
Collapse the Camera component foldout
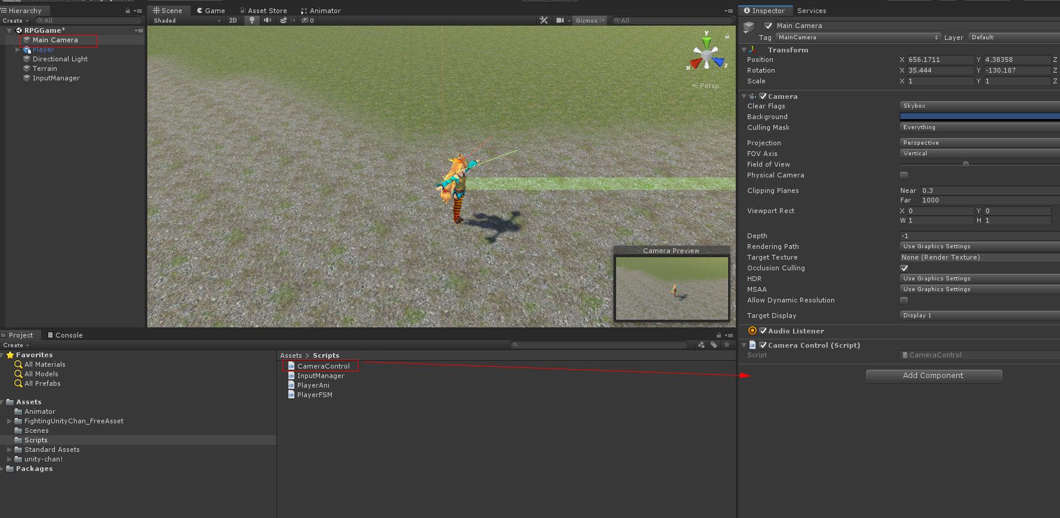744,96
